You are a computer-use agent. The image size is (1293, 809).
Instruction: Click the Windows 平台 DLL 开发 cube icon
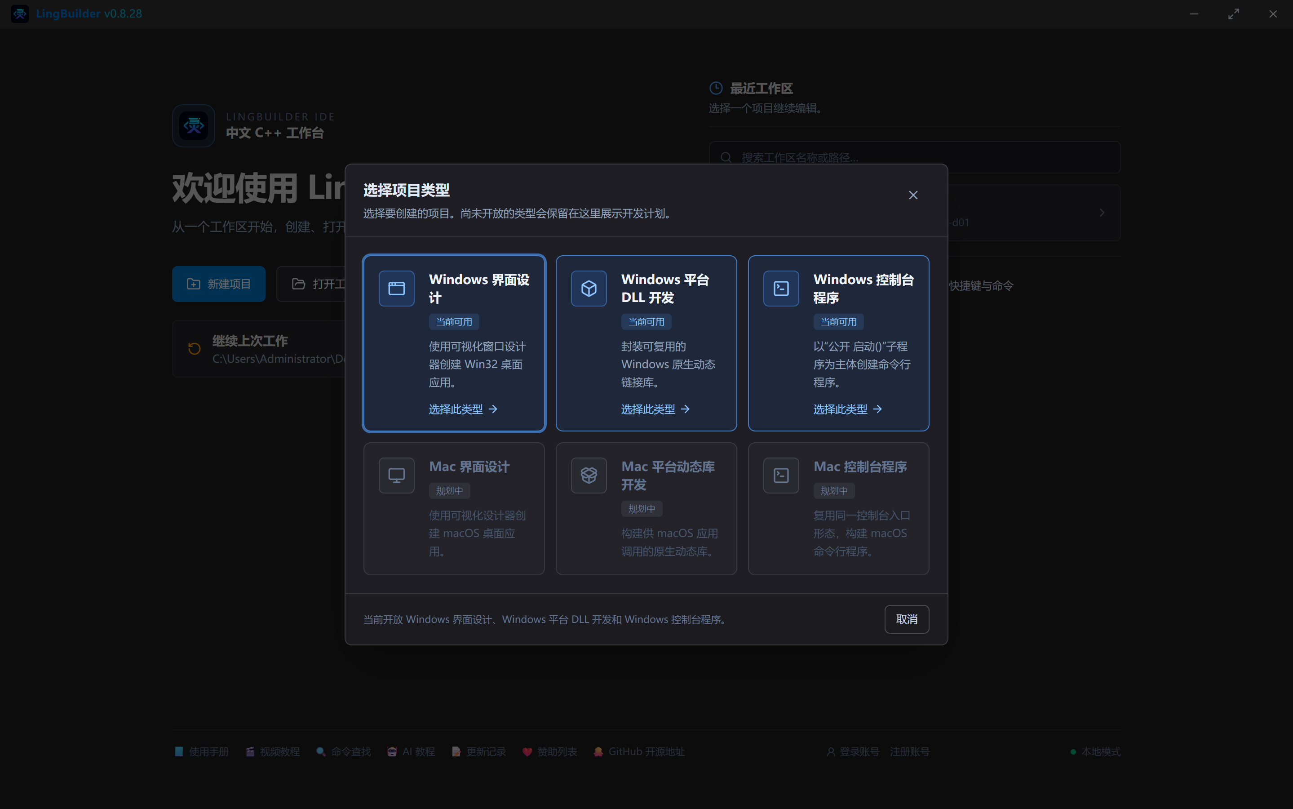click(x=589, y=289)
